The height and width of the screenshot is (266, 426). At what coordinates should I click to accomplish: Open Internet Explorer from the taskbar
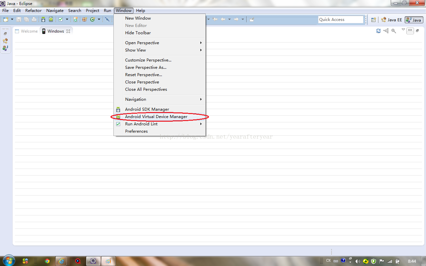point(61,261)
